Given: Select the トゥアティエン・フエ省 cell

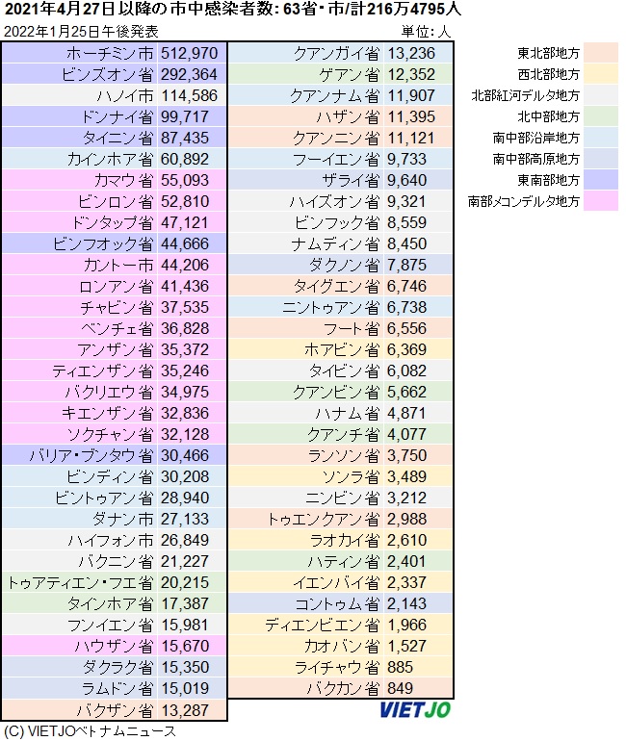Looking at the screenshot, I should pyautogui.click(x=79, y=582).
